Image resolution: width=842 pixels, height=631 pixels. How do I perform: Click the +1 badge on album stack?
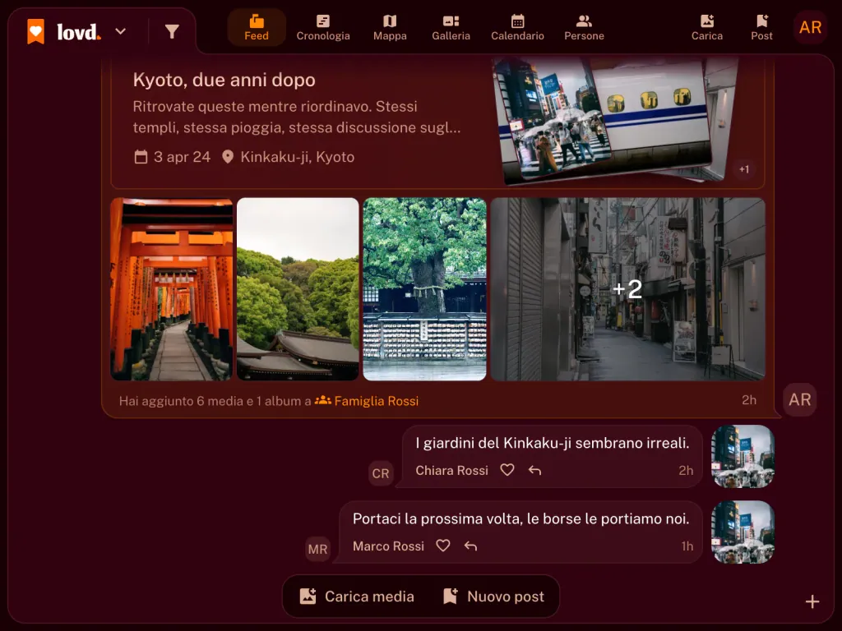pyautogui.click(x=743, y=169)
